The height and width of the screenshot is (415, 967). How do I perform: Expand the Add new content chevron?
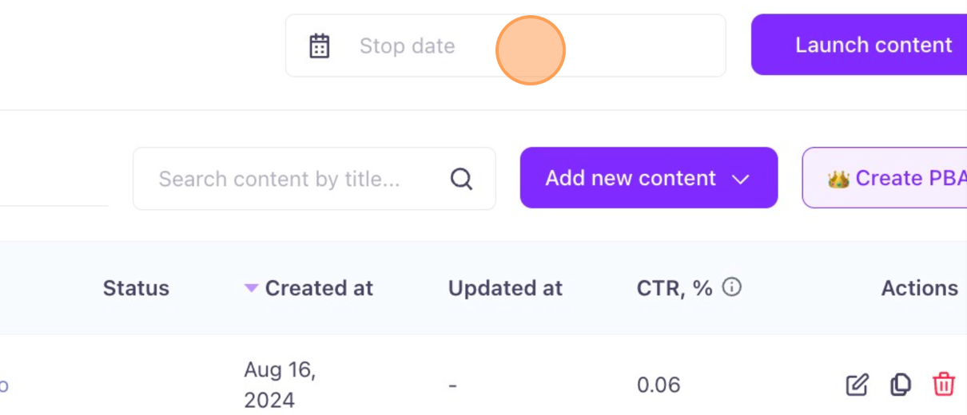(741, 179)
